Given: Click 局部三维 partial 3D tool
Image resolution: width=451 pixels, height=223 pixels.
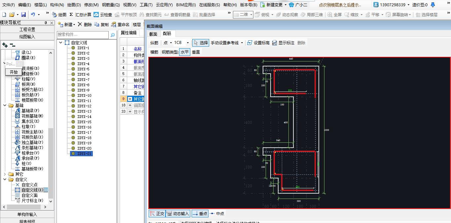Looking at the screenshot, I should point(312,15).
